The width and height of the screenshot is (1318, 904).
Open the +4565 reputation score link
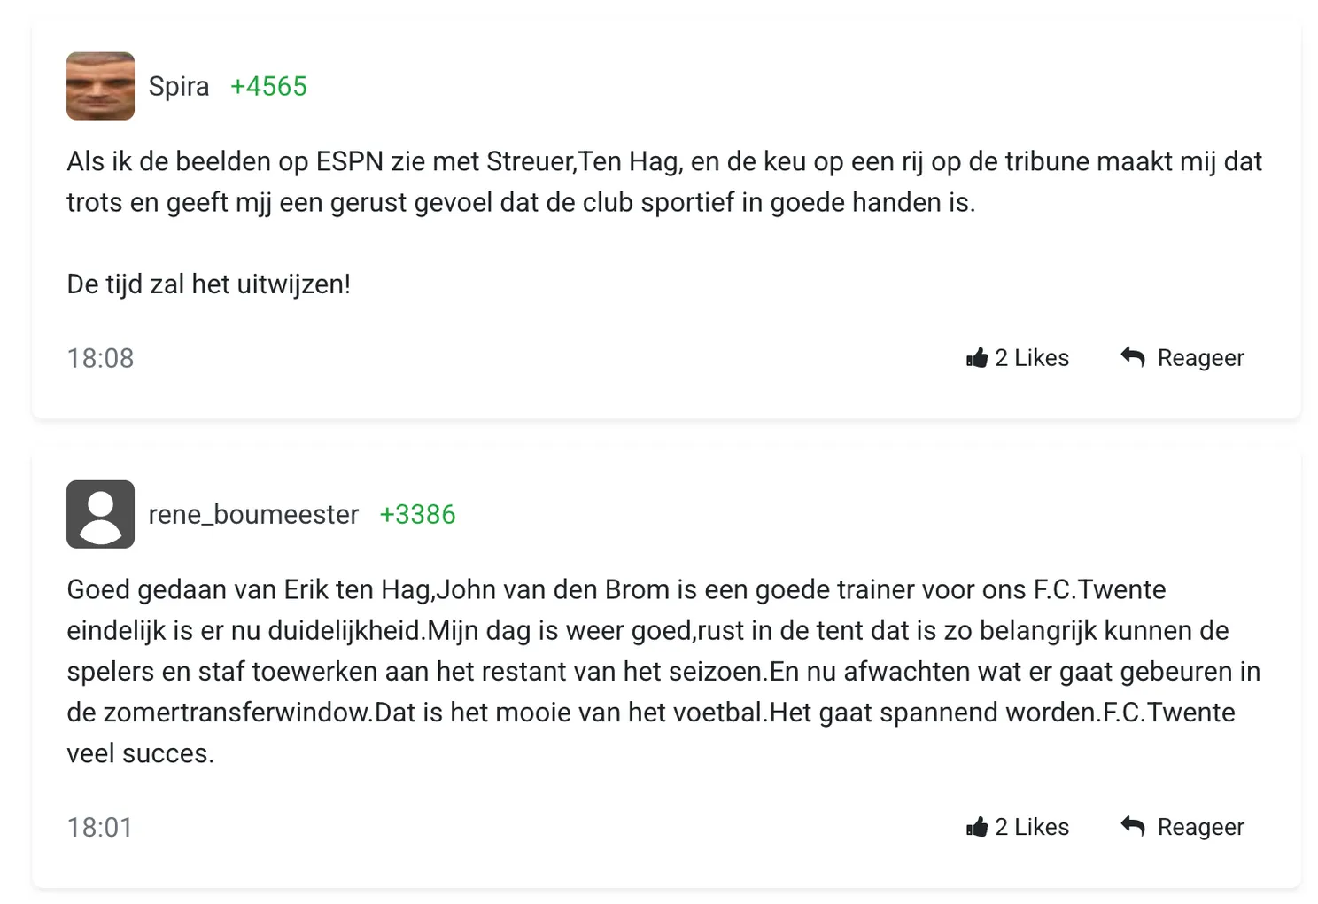[x=268, y=86]
